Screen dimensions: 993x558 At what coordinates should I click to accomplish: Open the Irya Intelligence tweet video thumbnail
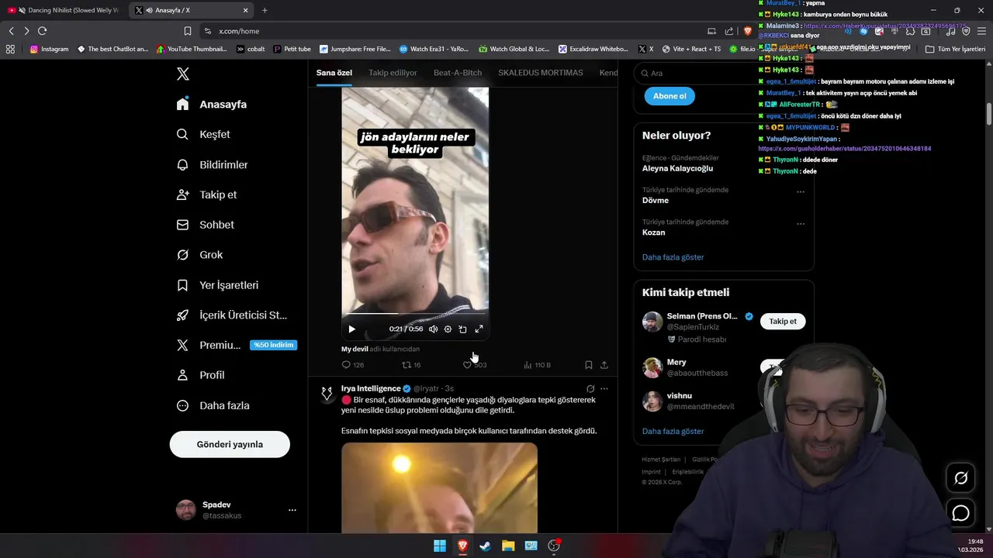pos(439,487)
